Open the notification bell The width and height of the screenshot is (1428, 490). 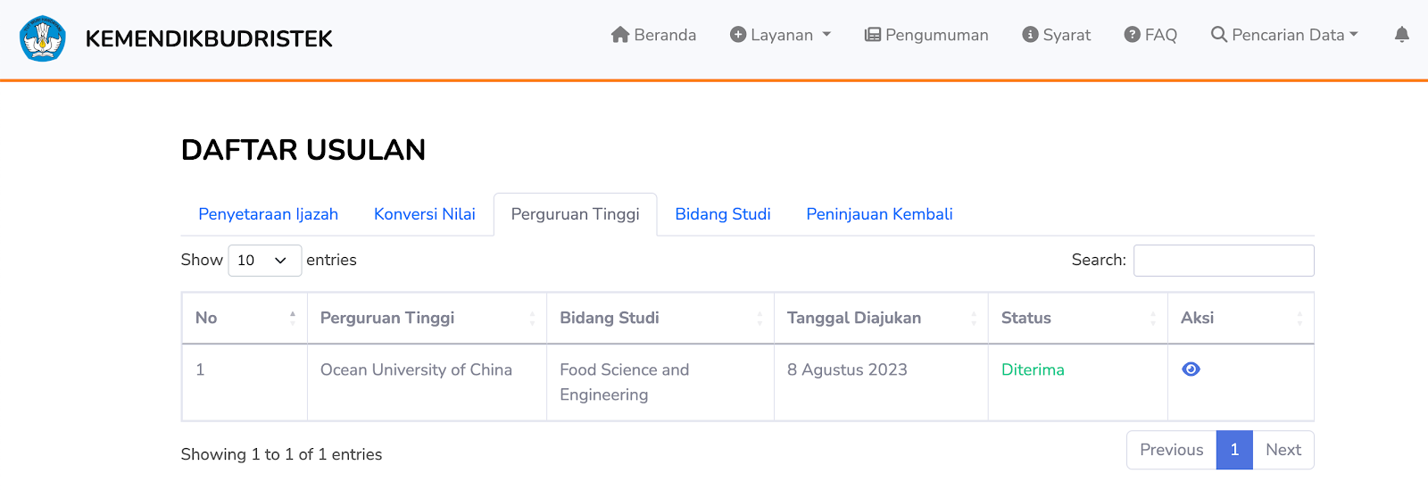1401,35
